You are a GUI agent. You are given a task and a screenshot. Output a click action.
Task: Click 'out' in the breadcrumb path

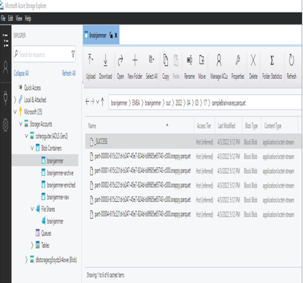(169, 103)
